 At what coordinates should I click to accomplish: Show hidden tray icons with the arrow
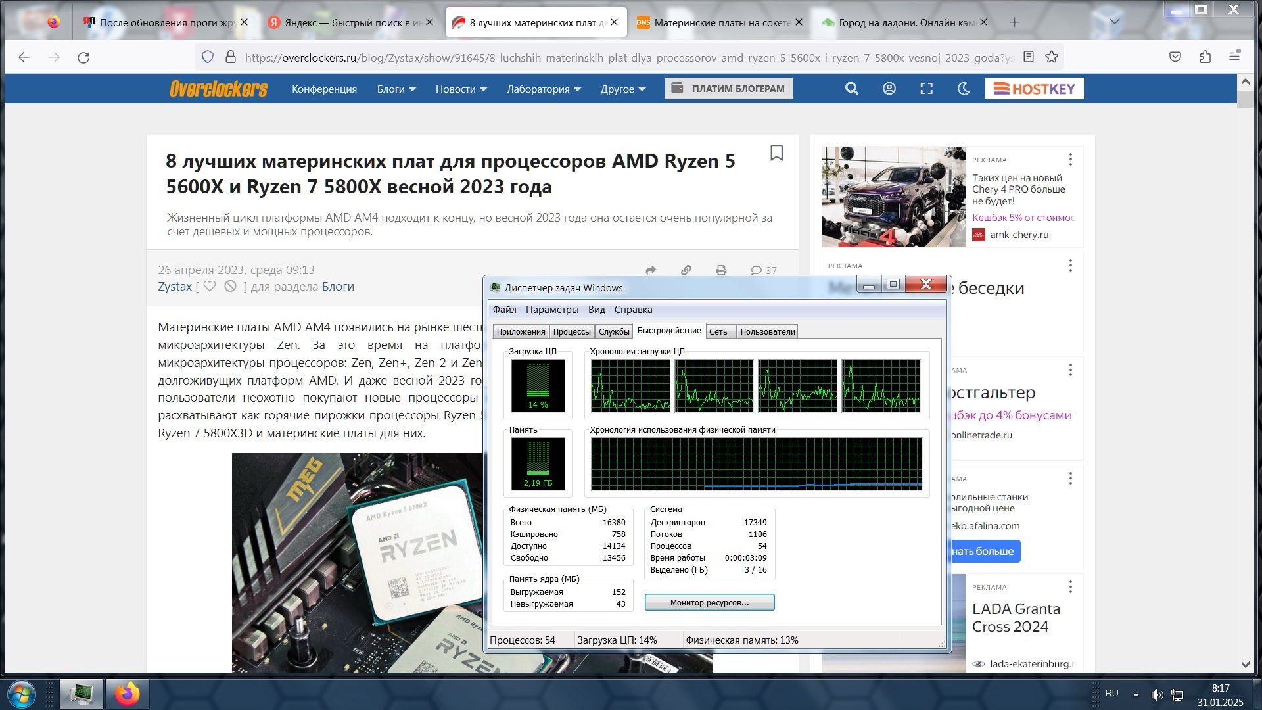coord(1136,694)
